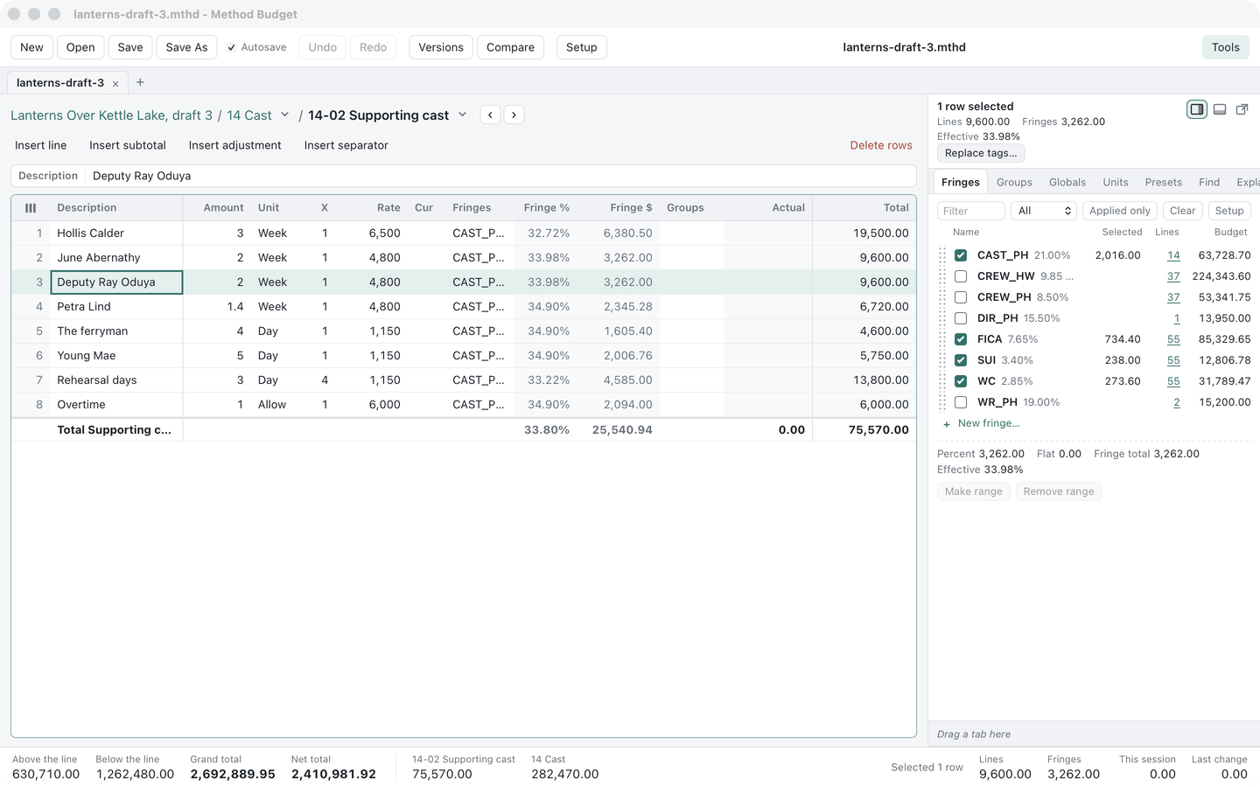Open the column chooser icon in the table header

(x=31, y=208)
